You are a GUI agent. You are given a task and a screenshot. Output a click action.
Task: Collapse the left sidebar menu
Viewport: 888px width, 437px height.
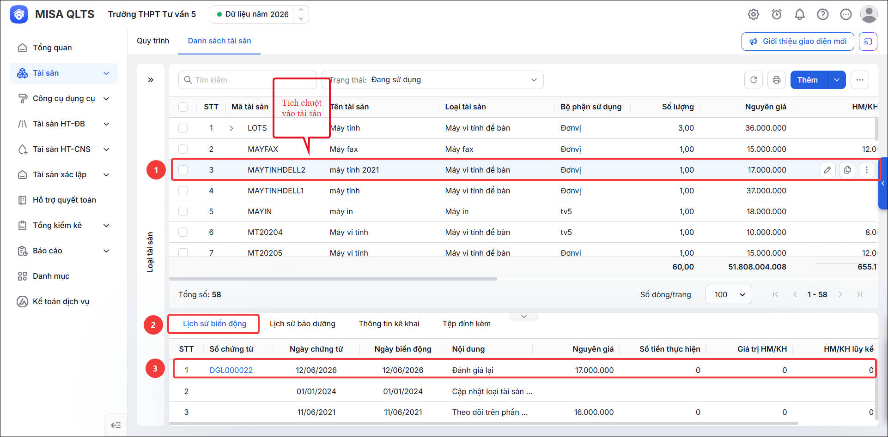tap(116, 425)
